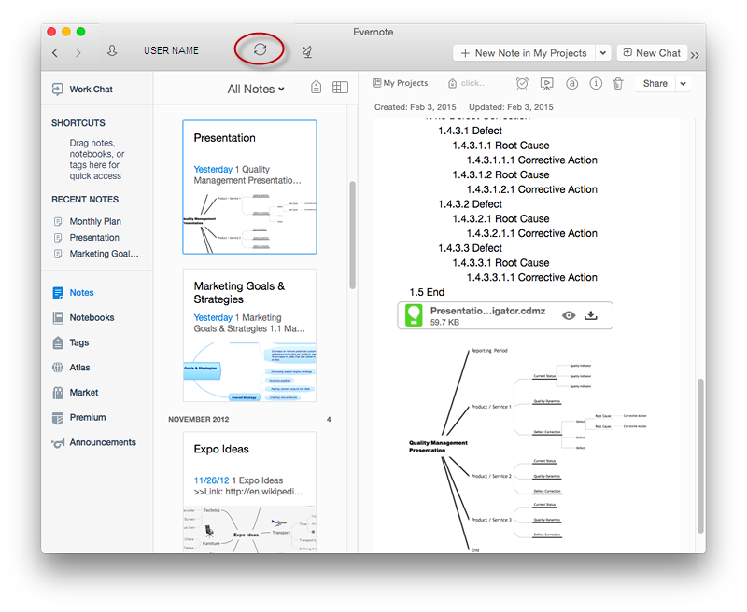Go back with the left arrow

(x=55, y=52)
